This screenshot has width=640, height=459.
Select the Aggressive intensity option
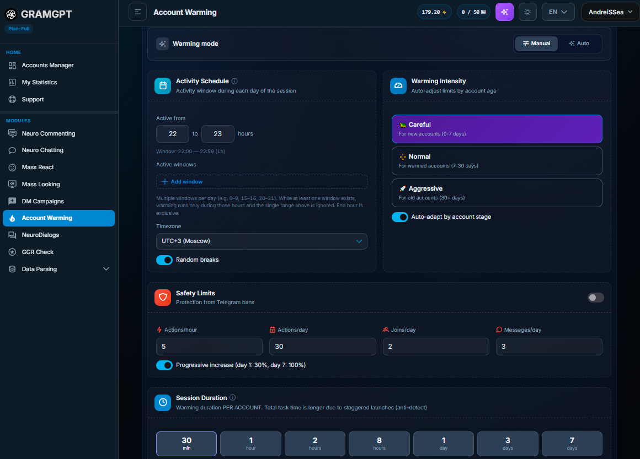pyautogui.click(x=497, y=193)
